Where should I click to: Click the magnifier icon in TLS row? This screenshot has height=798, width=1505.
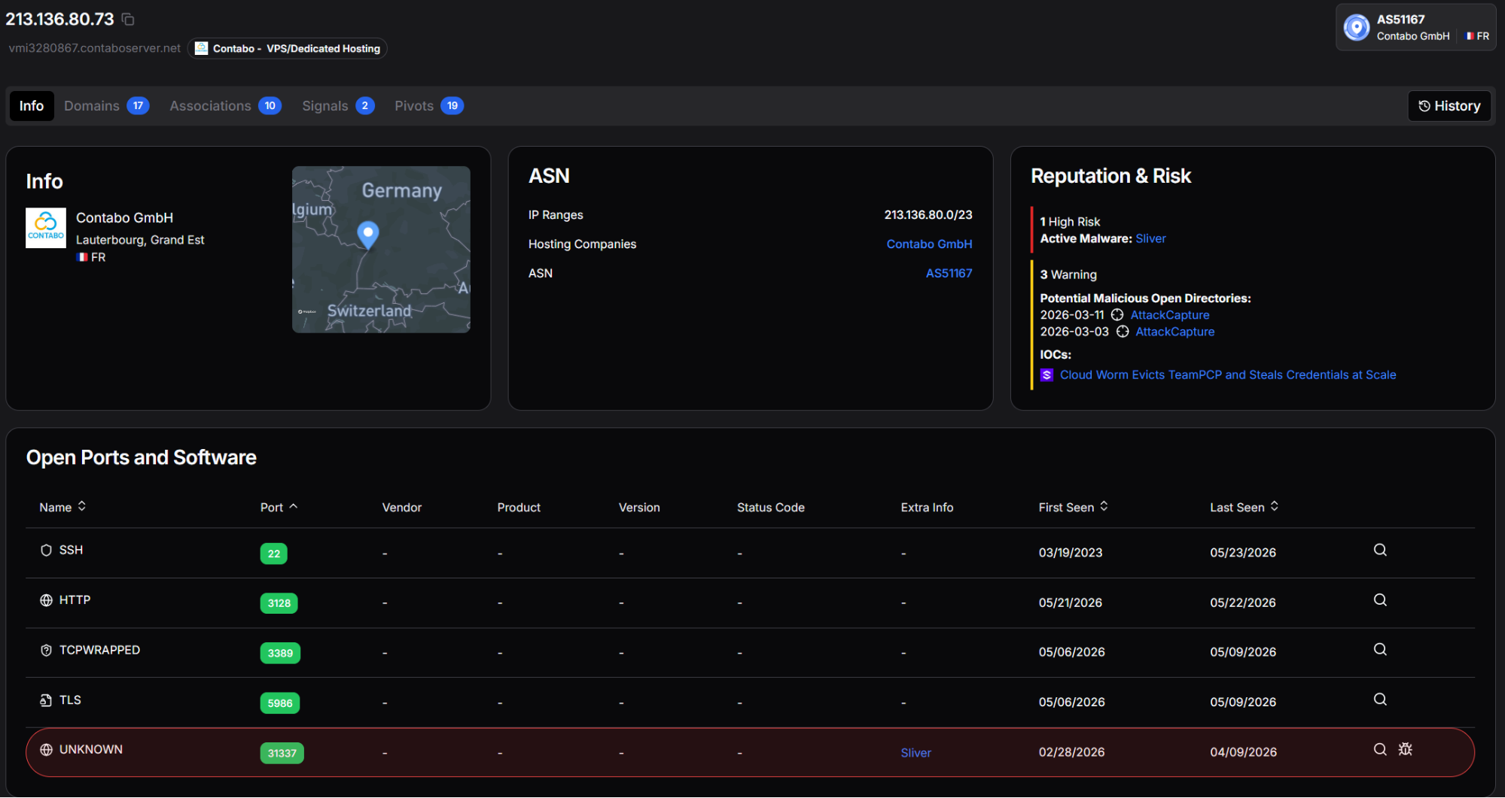click(1380, 699)
